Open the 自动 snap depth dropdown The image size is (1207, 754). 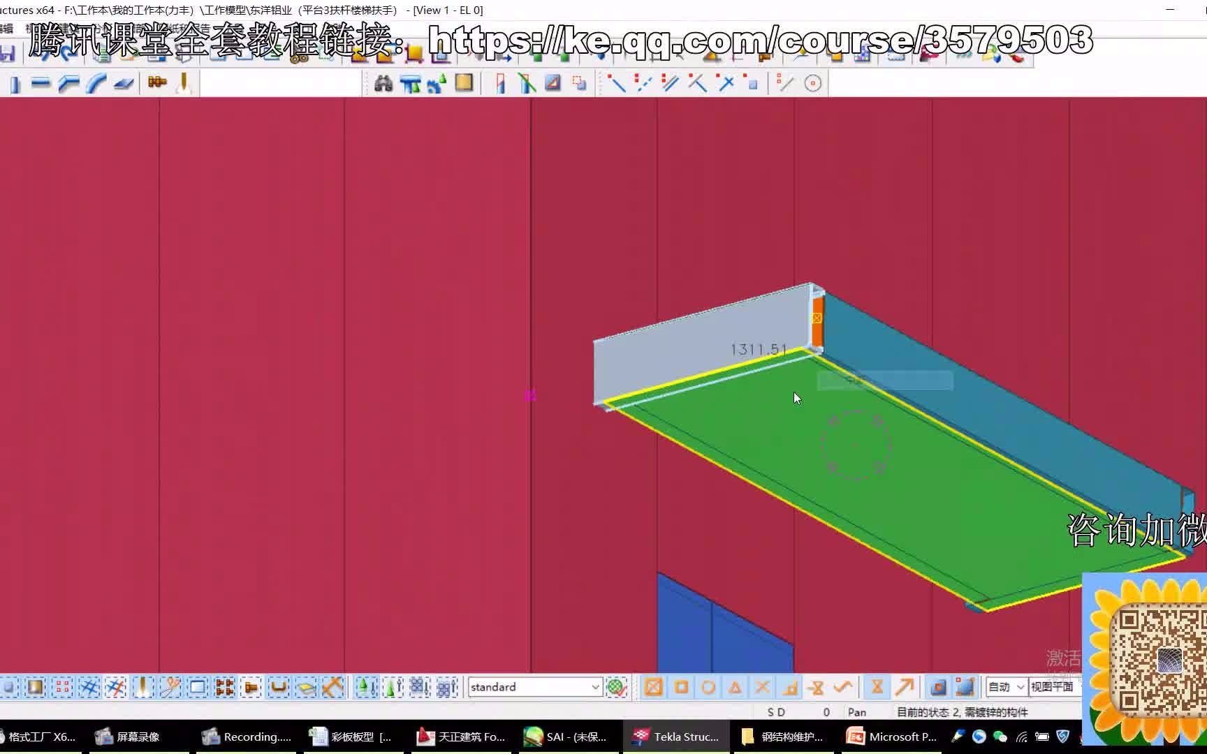click(x=1006, y=687)
